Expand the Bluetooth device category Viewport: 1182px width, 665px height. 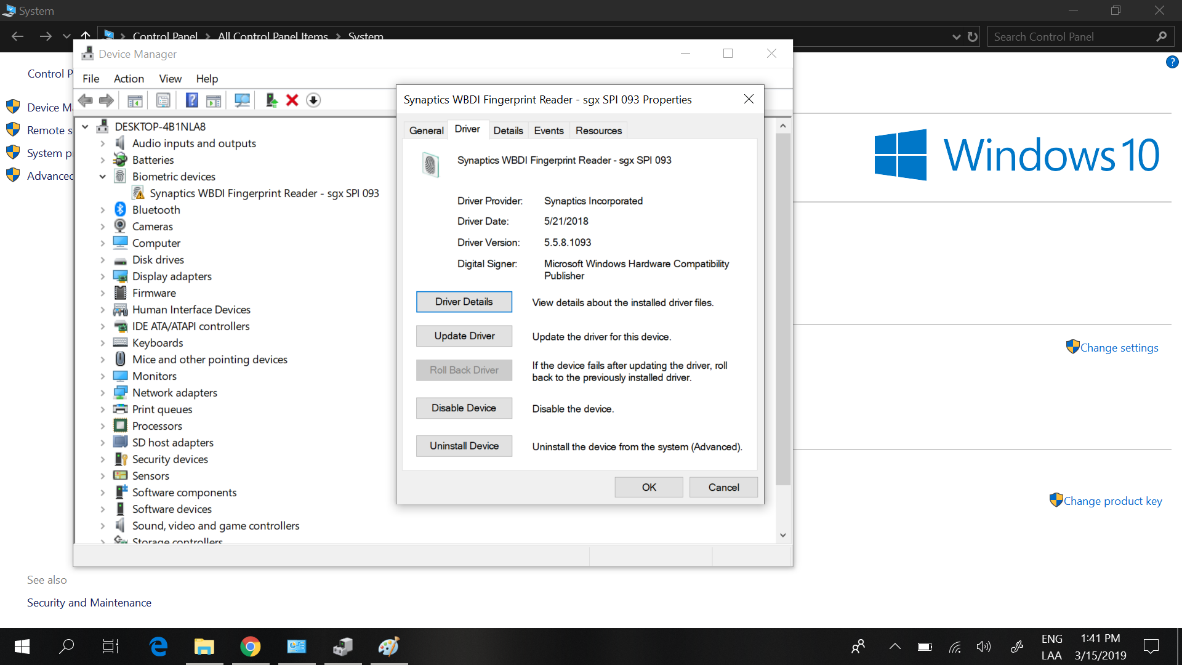coord(103,209)
